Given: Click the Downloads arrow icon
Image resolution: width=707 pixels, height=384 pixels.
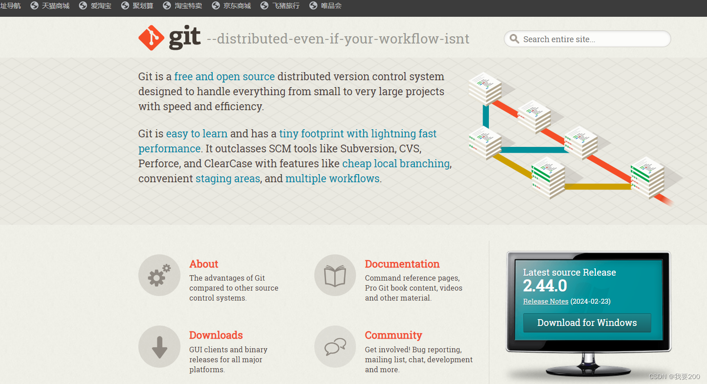Looking at the screenshot, I should point(159,346).
